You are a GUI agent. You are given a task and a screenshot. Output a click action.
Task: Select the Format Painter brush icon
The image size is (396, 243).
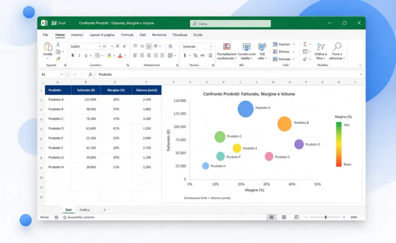(58, 58)
